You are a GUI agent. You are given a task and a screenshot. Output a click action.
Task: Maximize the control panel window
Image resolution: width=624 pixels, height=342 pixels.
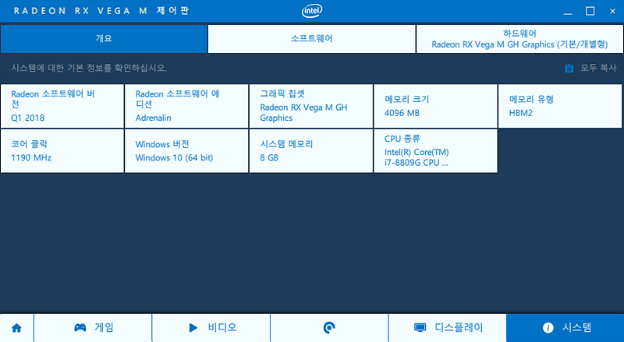(x=590, y=11)
